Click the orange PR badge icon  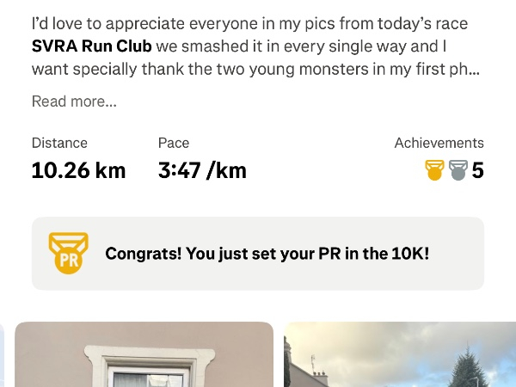pyautogui.click(x=66, y=253)
